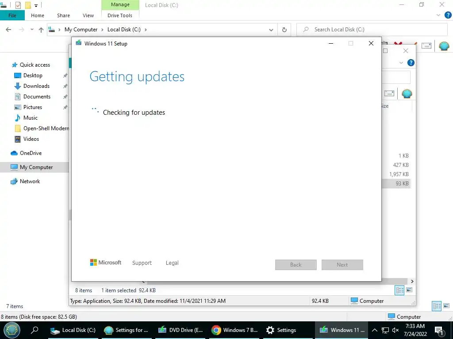Switch outer Explorer to details view icon
453x339 pixels.
(x=437, y=306)
